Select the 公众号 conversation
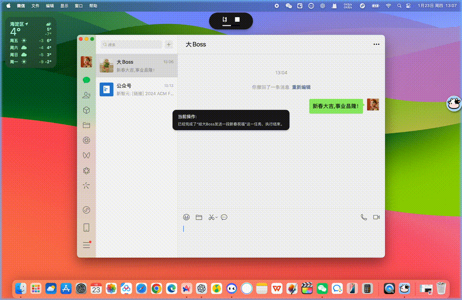 [137, 89]
